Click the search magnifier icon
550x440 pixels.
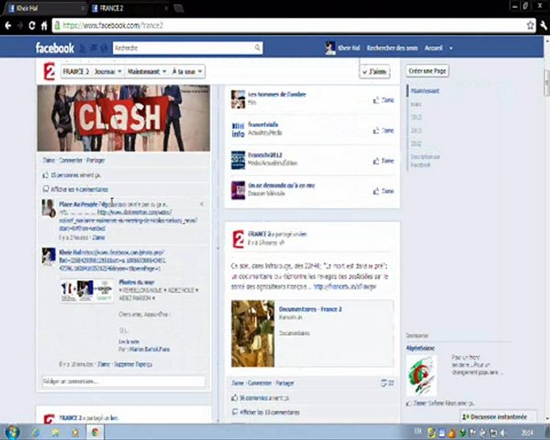[257, 48]
